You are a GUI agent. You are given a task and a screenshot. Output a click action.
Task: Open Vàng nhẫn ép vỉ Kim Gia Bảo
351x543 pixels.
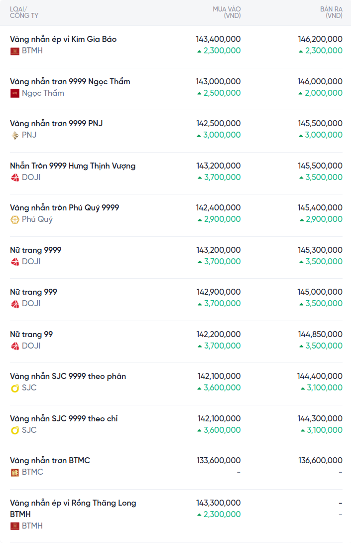tap(63, 39)
